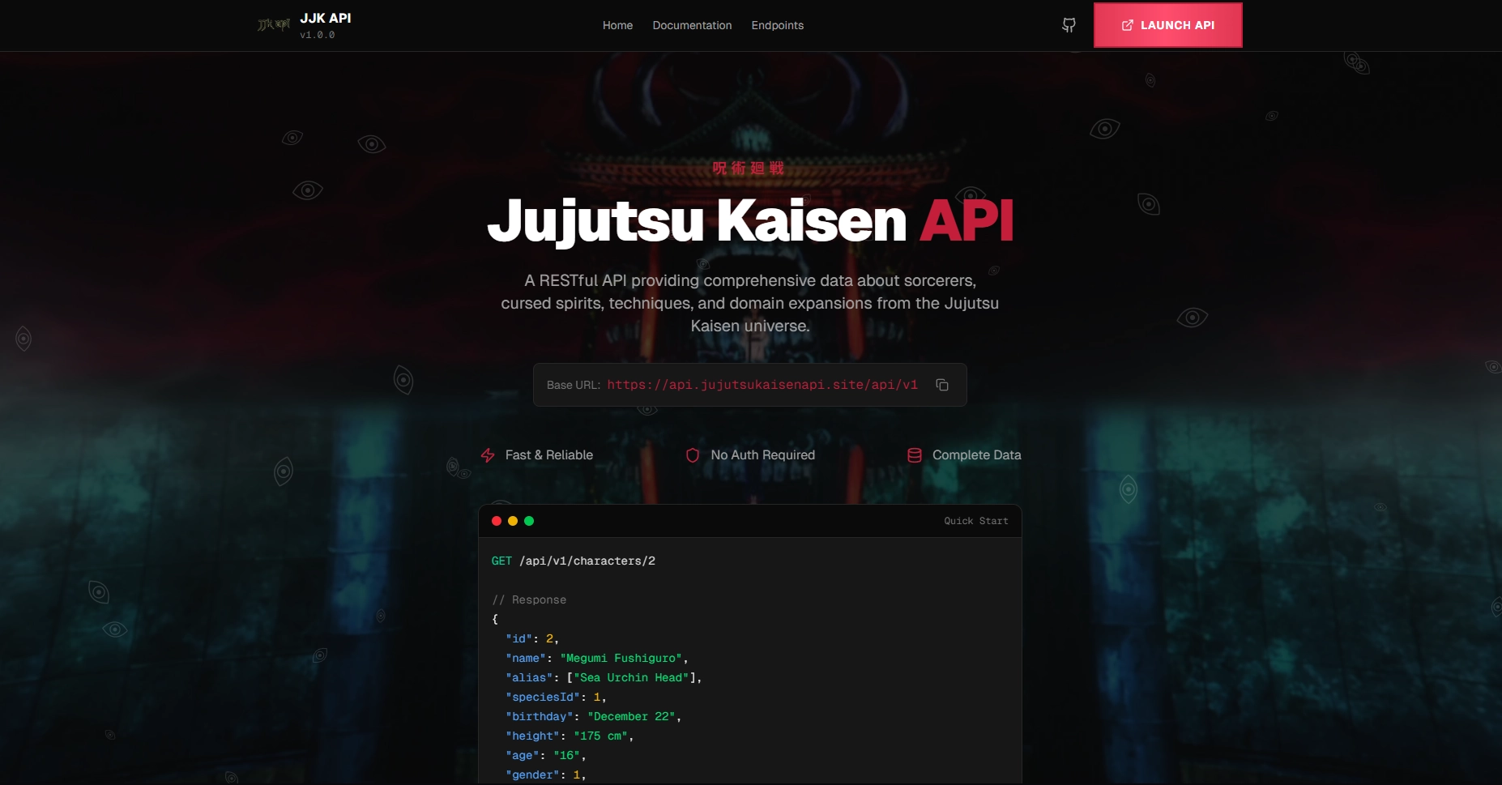1502x785 pixels.
Task: Click the yellow dot on the code window
Action: coord(513,521)
